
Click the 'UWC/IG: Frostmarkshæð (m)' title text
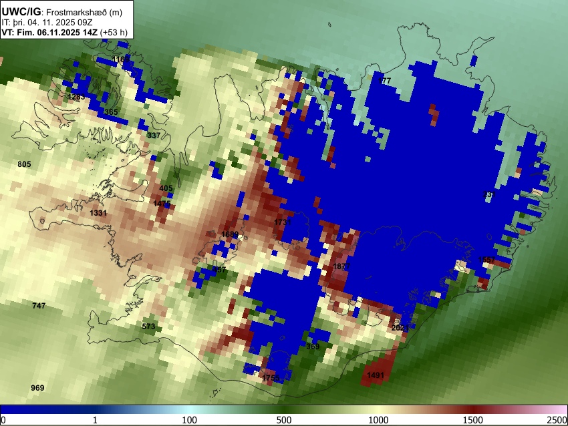coord(62,12)
